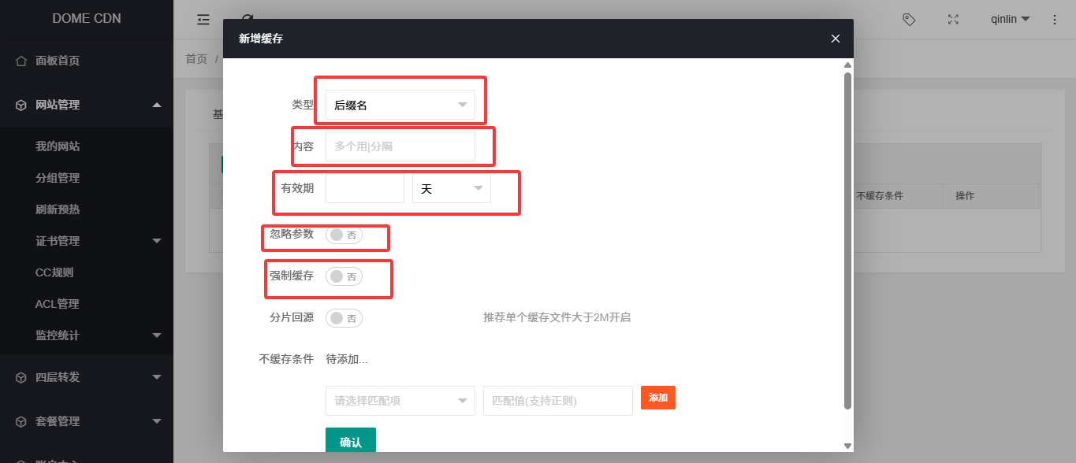Click the green 确认 button

pyautogui.click(x=351, y=442)
